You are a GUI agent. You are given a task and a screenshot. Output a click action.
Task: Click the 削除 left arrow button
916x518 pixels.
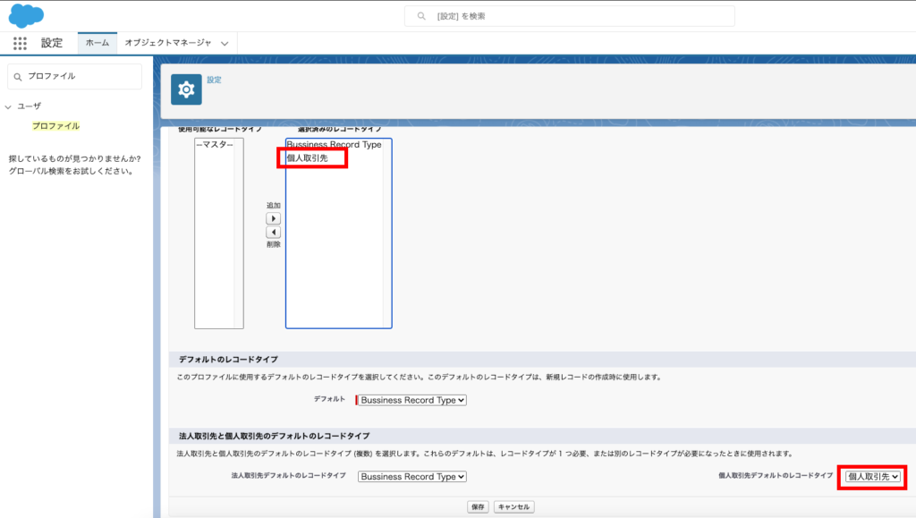click(x=274, y=232)
